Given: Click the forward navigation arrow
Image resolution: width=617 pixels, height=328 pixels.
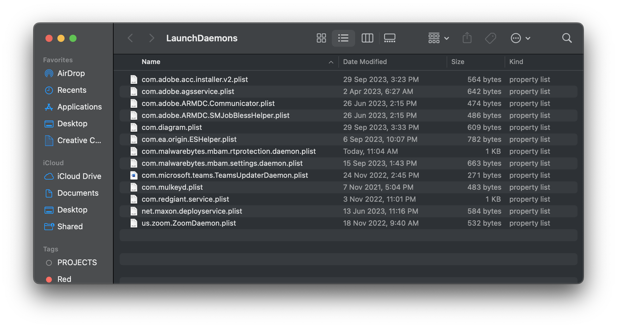Looking at the screenshot, I should pos(152,38).
